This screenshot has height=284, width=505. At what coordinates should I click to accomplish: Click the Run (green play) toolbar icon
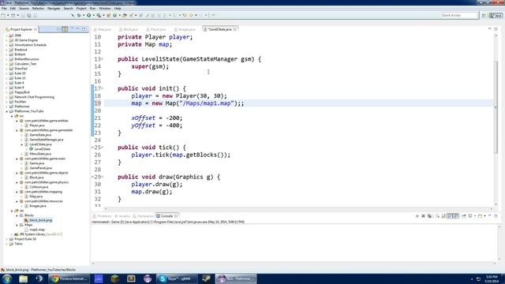(x=88, y=15)
